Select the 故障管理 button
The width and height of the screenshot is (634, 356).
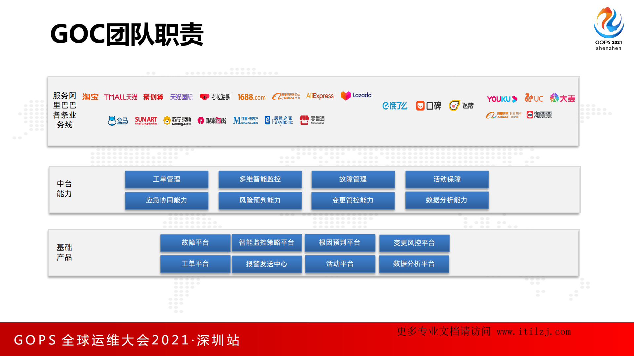(x=353, y=179)
